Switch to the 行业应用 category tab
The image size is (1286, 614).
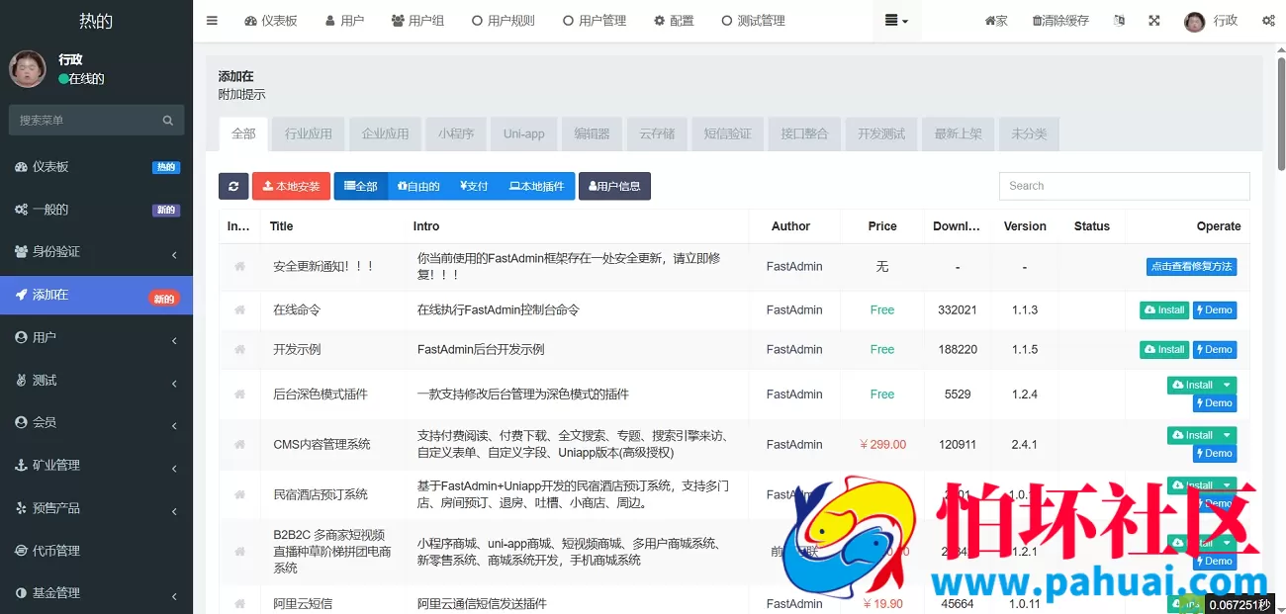pos(309,133)
